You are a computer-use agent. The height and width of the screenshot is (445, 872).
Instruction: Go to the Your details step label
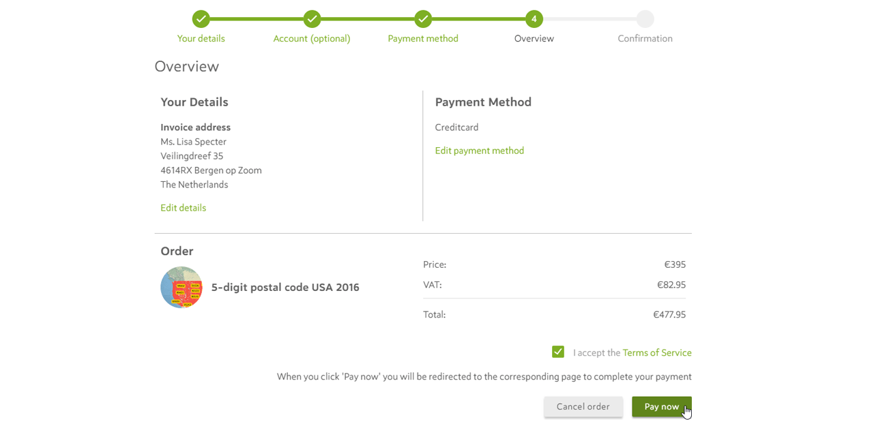click(x=201, y=39)
